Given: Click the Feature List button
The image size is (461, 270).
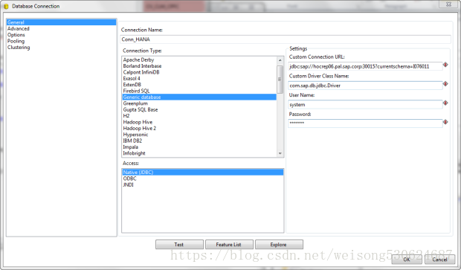Looking at the screenshot, I should click(229, 245).
